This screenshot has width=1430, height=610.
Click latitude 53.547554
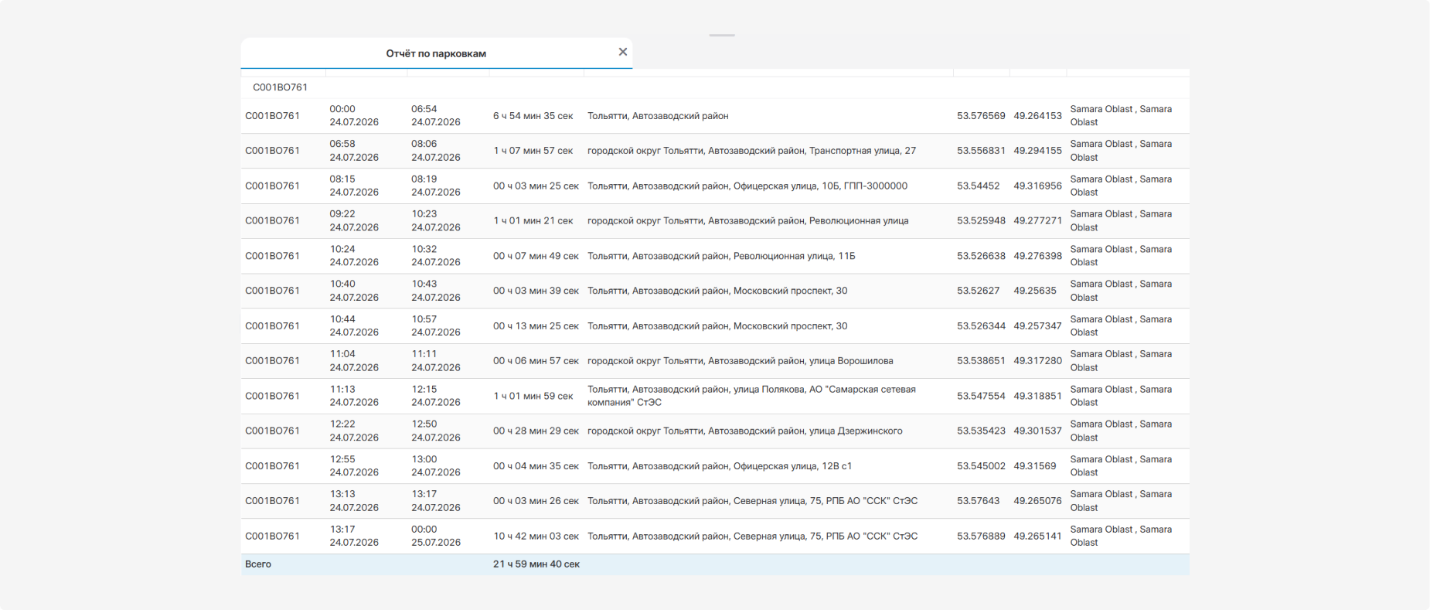click(x=981, y=396)
